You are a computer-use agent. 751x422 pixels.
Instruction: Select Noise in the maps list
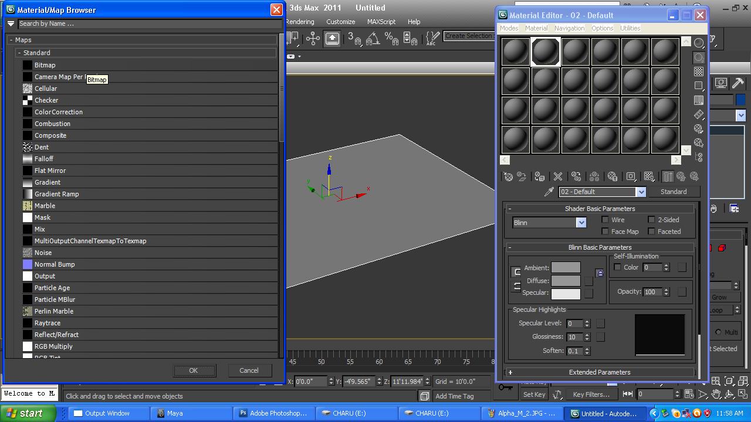[x=44, y=252]
